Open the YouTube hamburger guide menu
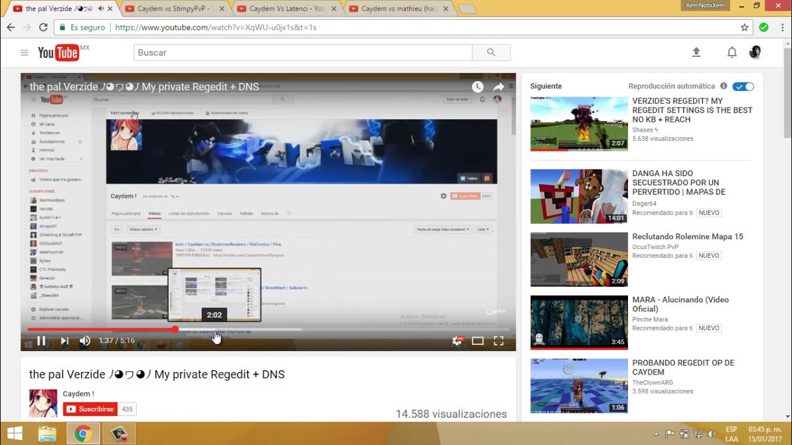This screenshot has height=445, width=792. [24, 53]
